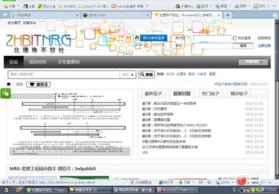Click the home icon in breadcrumb

9,84
